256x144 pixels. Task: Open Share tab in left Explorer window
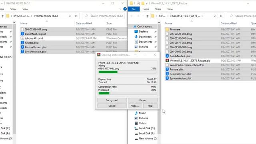point(13,9)
